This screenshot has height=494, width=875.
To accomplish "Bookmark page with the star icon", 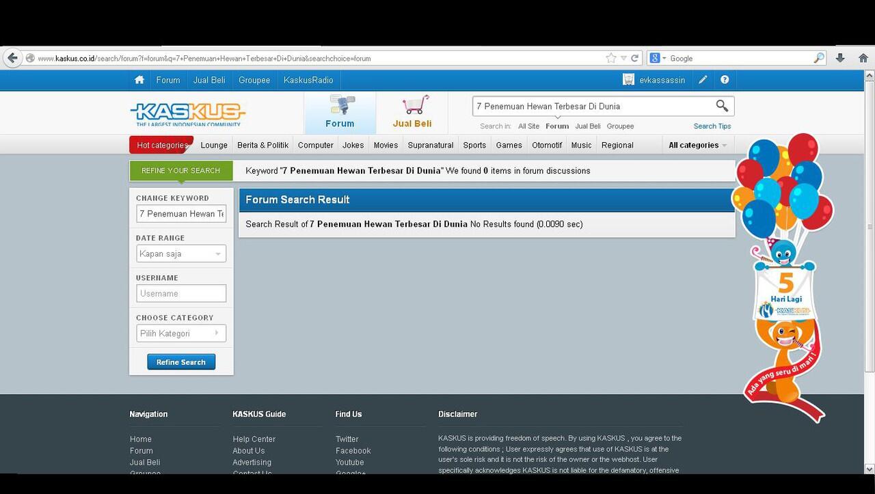I will tap(611, 58).
